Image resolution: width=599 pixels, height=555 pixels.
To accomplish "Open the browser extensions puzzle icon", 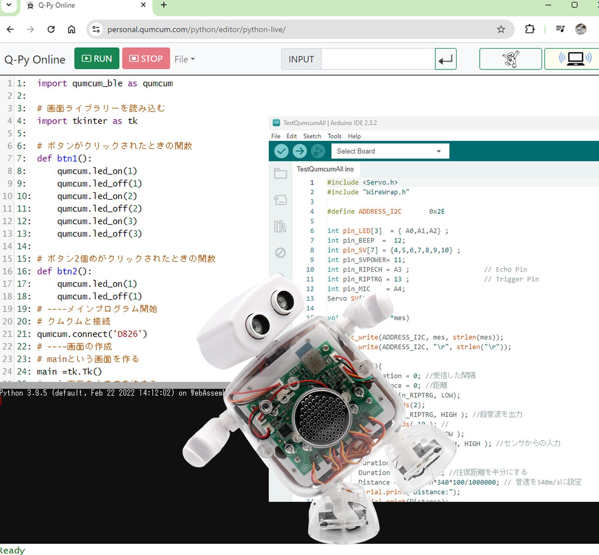I will point(530,29).
